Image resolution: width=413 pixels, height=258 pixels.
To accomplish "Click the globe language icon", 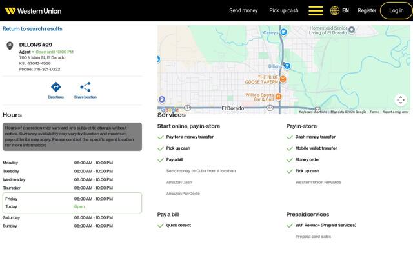I will [x=335, y=10].
